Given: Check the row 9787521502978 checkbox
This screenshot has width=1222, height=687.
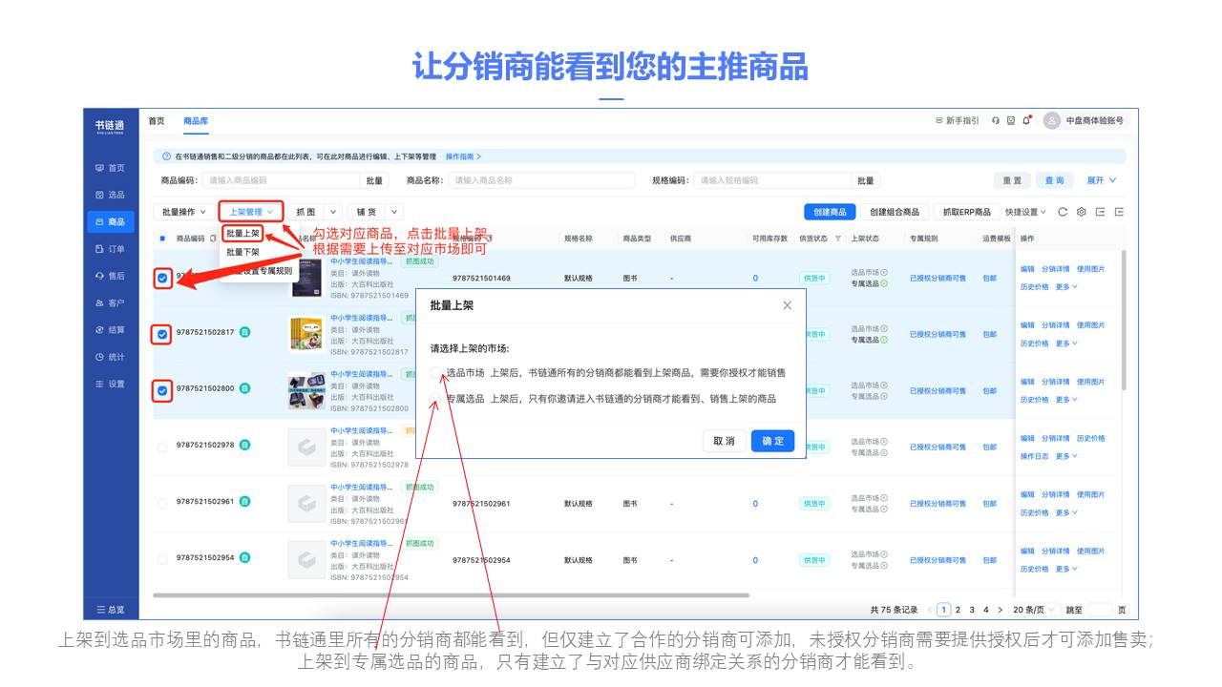Looking at the screenshot, I should click(162, 447).
